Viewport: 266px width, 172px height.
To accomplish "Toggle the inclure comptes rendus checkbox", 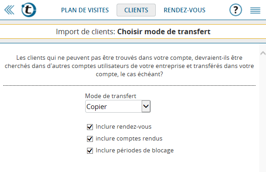I will coord(90,139).
